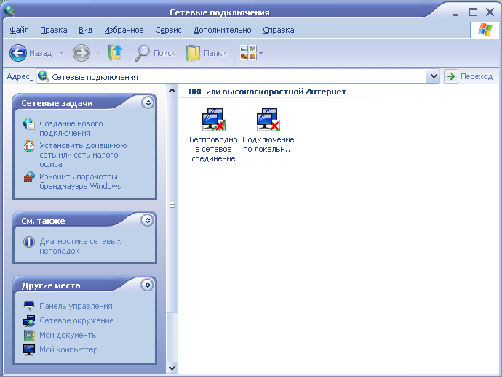Open Back button history dropdown arrow
502x377 pixels.
61,53
